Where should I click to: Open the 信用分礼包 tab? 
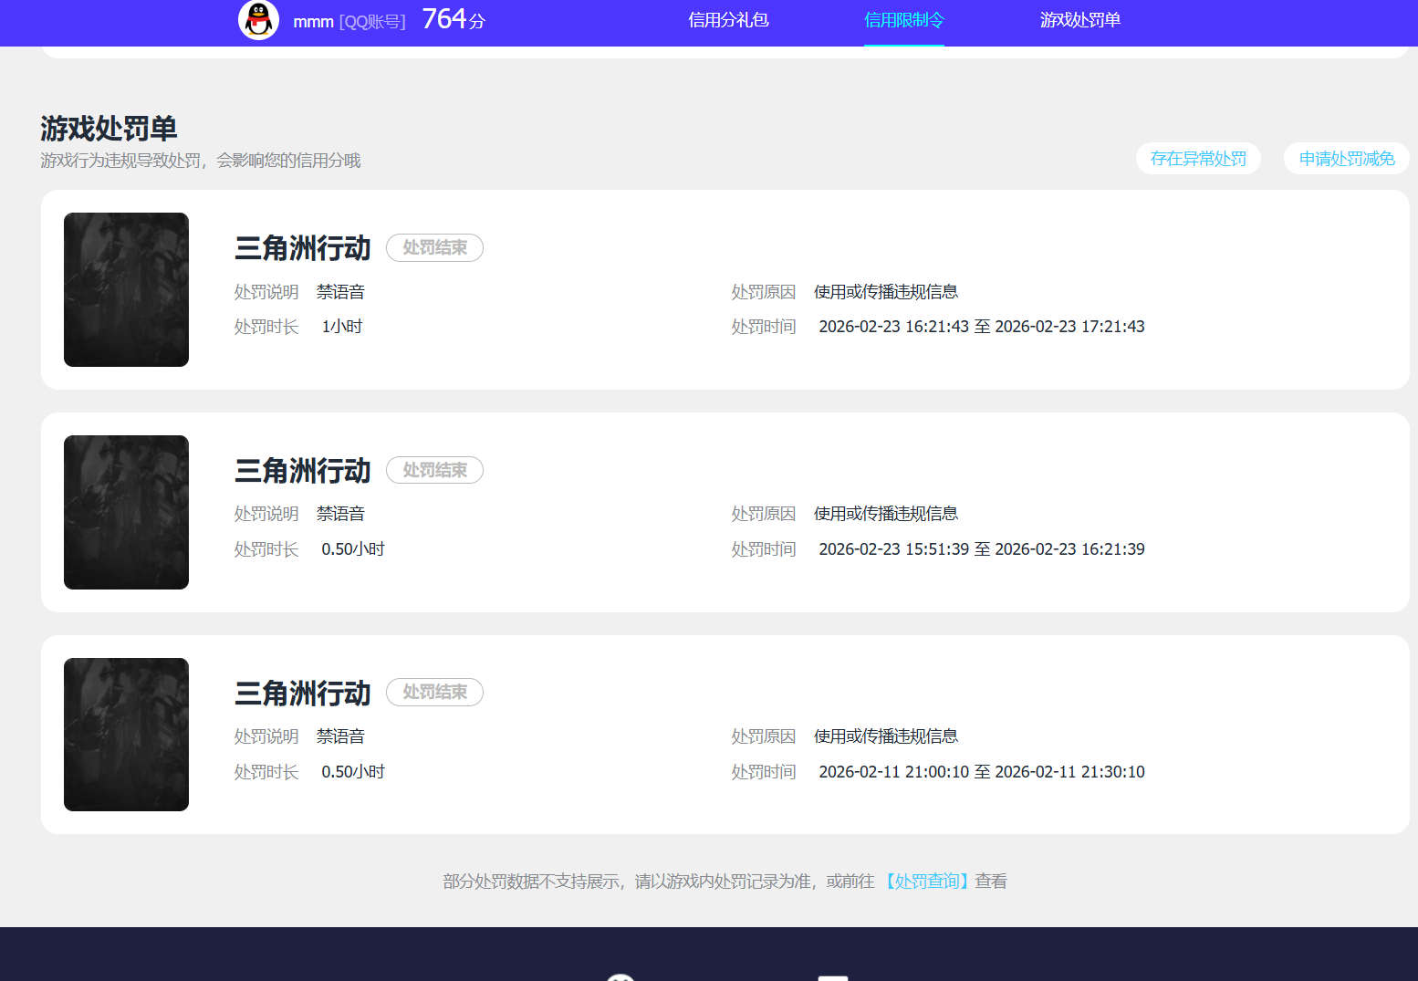point(728,20)
